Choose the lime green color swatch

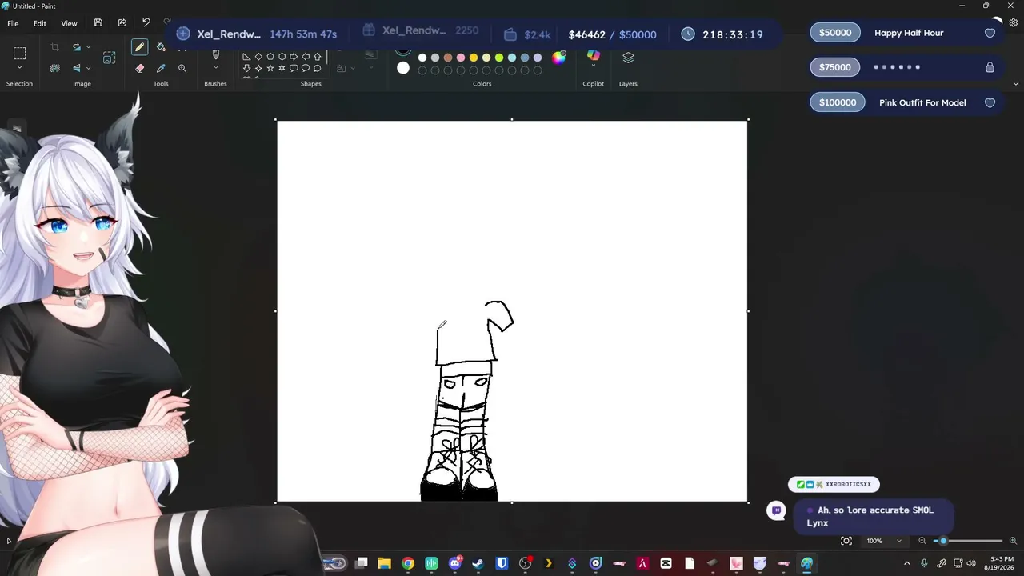tap(499, 58)
